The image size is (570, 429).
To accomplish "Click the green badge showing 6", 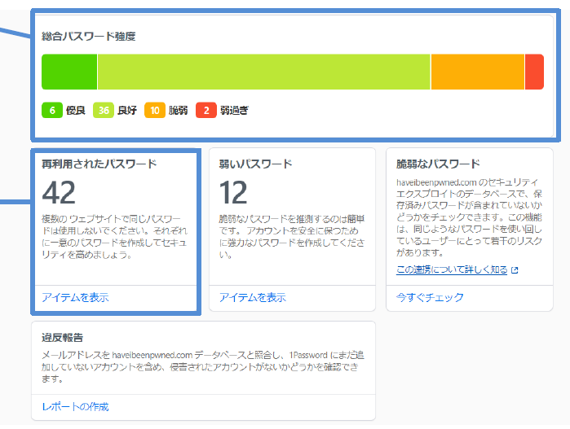I will click(x=52, y=111).
